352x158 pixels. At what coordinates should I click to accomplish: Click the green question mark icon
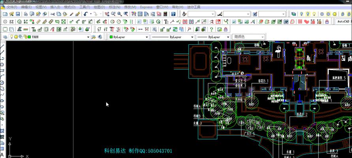[x=211, y=29]
